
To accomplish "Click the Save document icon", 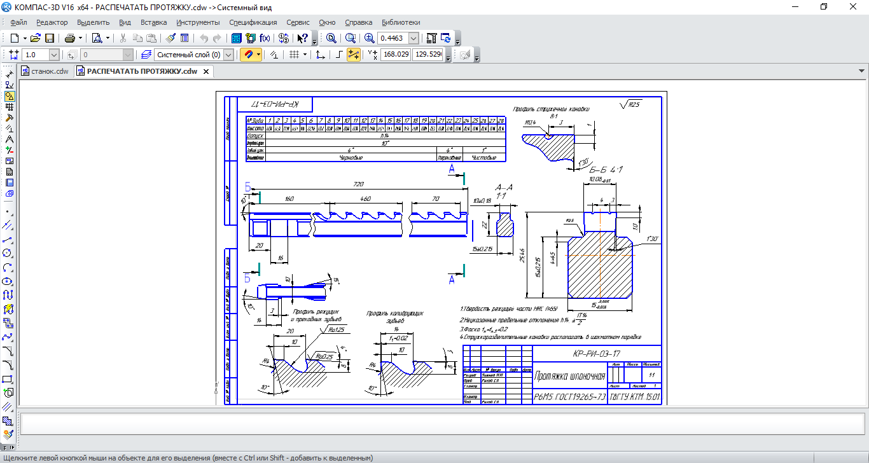I will (49, 38).
